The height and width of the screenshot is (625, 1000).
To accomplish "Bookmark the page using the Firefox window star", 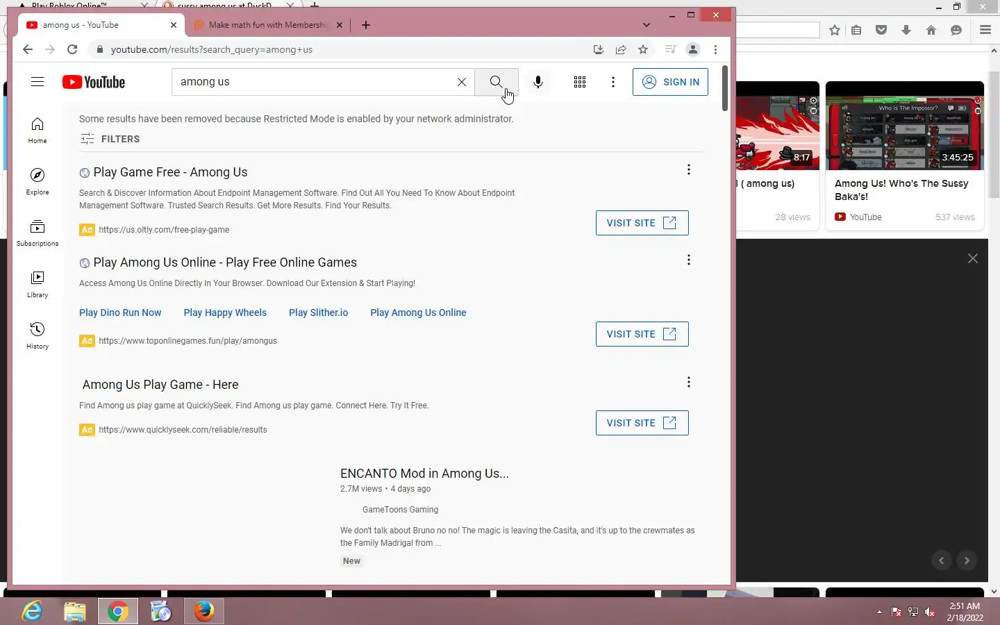I will 835,30.
